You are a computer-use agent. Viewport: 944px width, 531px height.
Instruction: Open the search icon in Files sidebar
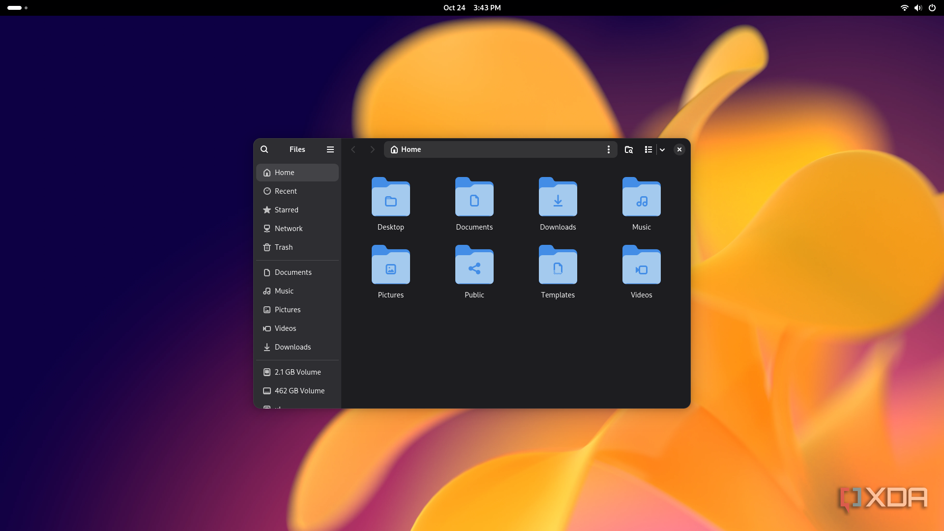(264, 149)
